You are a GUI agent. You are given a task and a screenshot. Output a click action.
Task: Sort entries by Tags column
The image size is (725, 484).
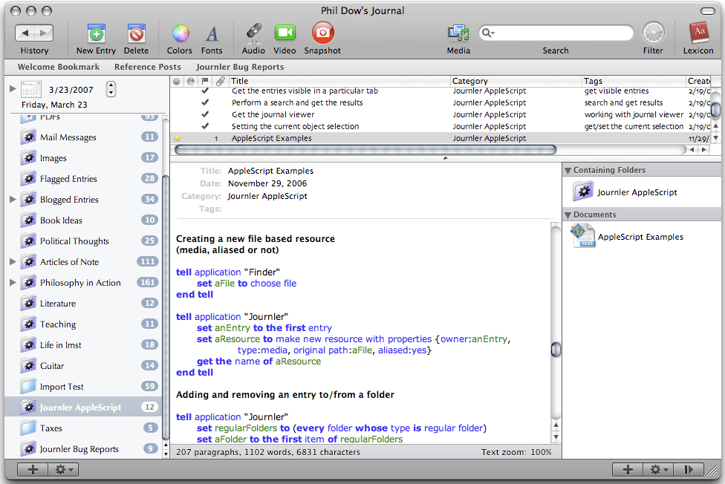(x=634, y=81)
